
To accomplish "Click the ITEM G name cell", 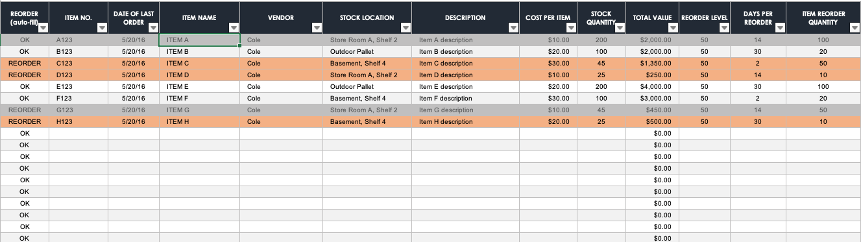I will (x=199, y=110).
